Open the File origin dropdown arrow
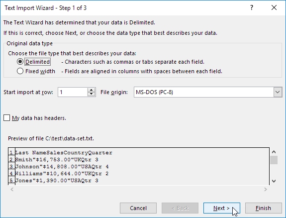This screenshot has width=286, height=218. tap(278, 92)
